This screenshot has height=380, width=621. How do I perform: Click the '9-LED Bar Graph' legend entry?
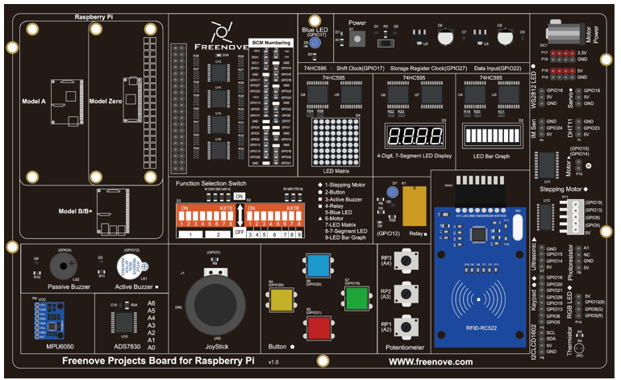(345, 237)
